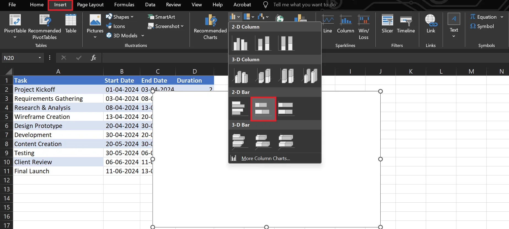Expand the Name Box dropdown arrow

(x=40, y=58)
